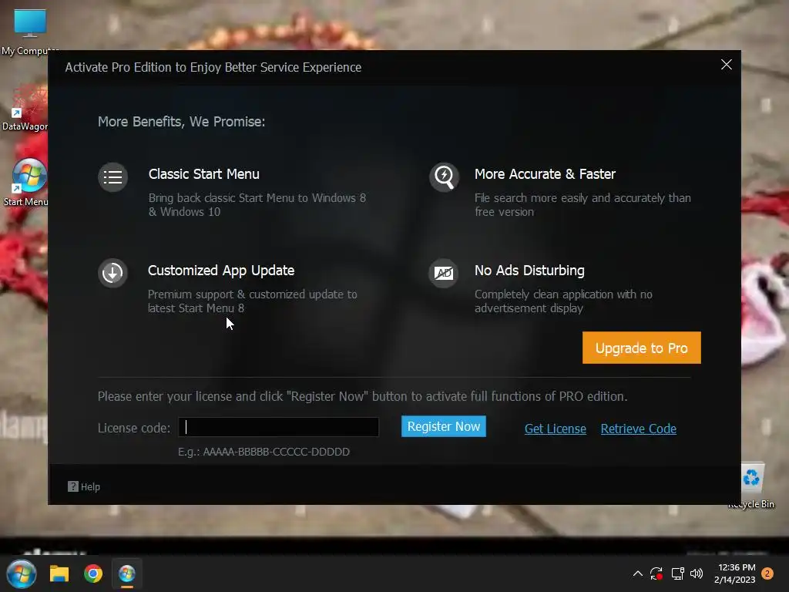
Task: Click the Customized App Update heading
Action: point(221,271)
